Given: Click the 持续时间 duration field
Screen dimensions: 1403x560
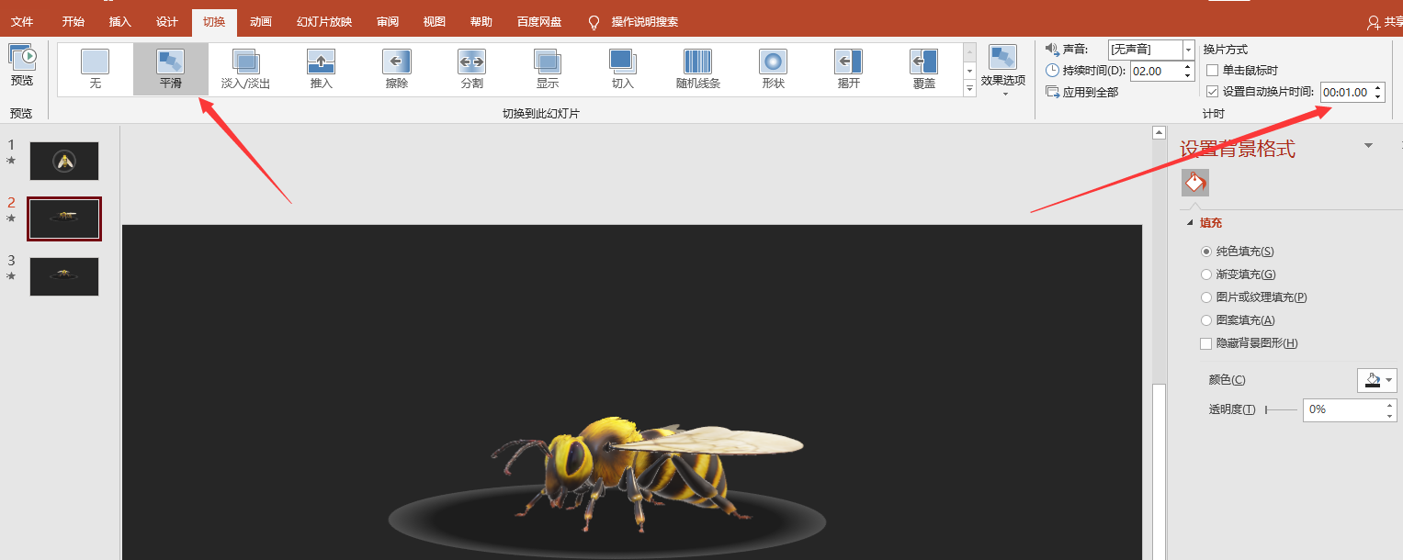Looking at the screenshot, I should (x=1156, y=71).
